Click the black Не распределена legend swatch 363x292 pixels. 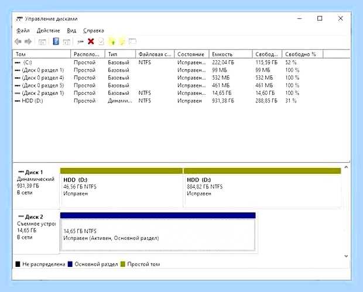pyautogui.click(x=18, y=264)
